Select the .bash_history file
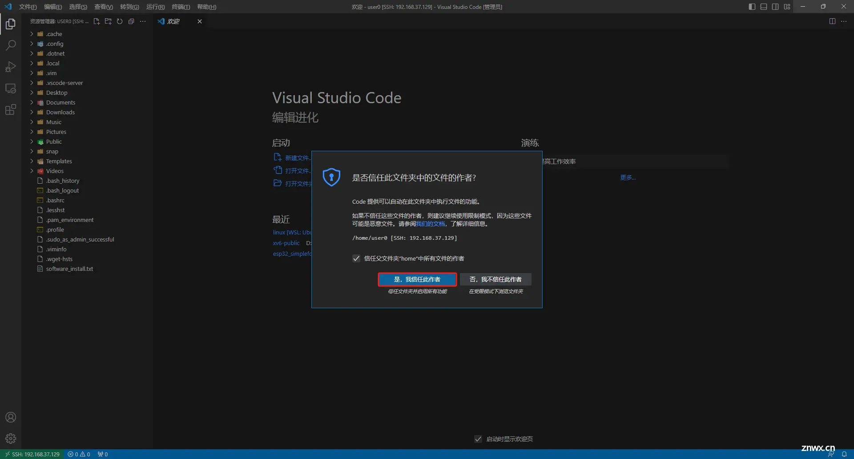 [87, 181]
